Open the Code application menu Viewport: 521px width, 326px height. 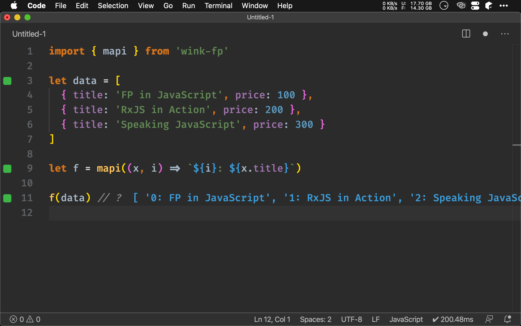(x=36, y=6)
